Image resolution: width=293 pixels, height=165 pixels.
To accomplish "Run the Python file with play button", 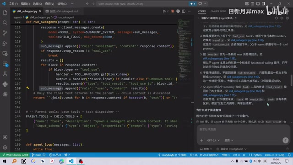I will (x=164, y=11).
